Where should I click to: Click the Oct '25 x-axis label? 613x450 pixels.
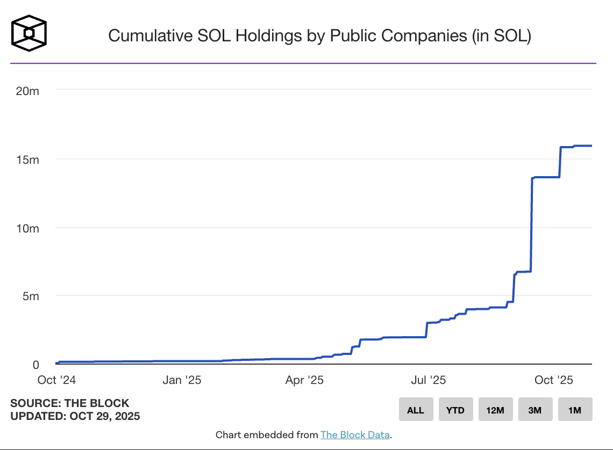554,380
